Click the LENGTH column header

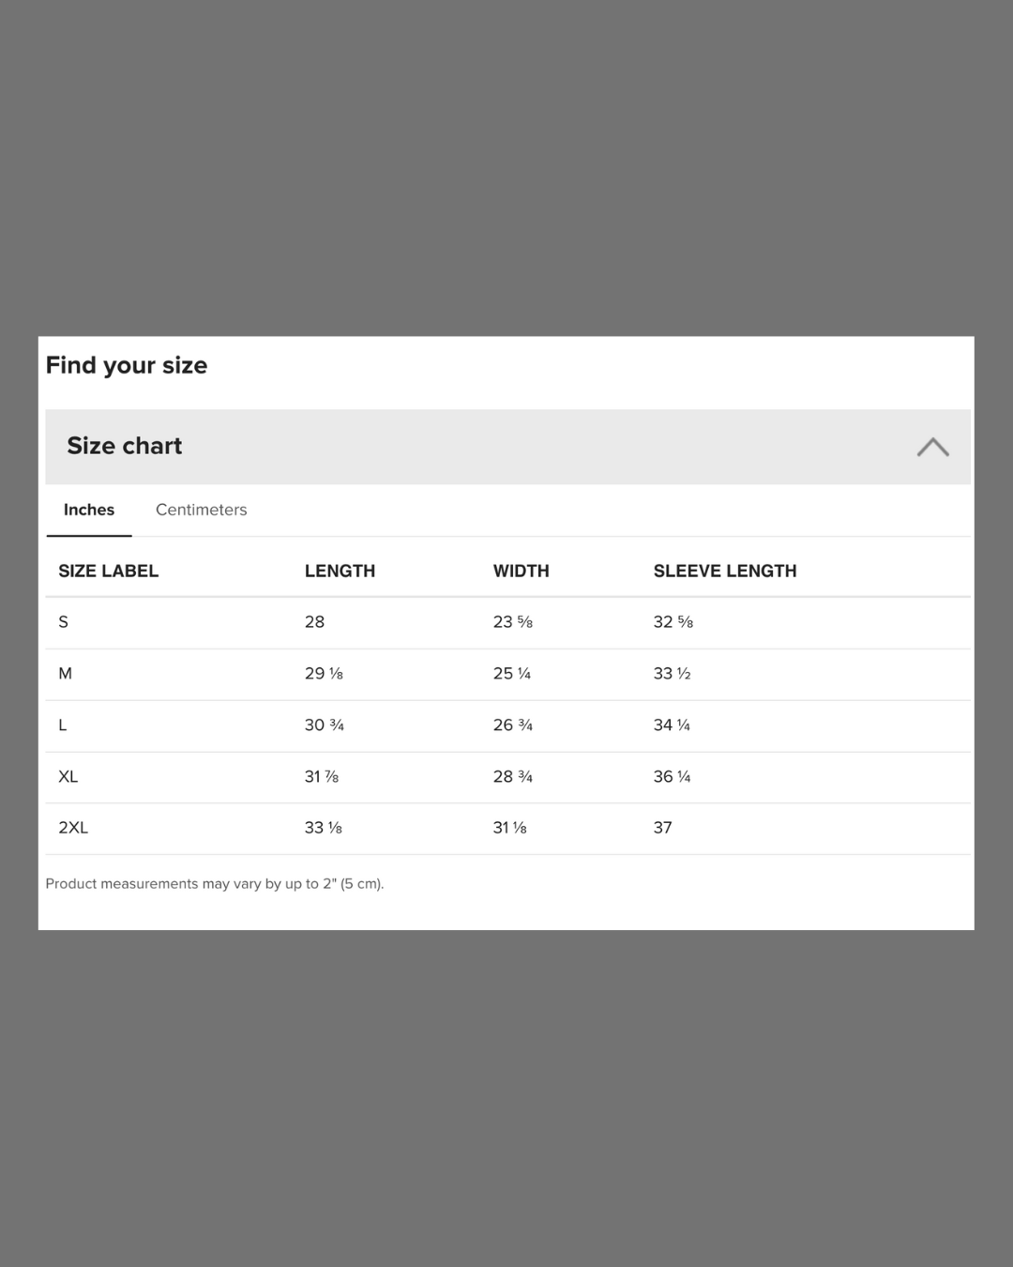click(x=340, y=571)
